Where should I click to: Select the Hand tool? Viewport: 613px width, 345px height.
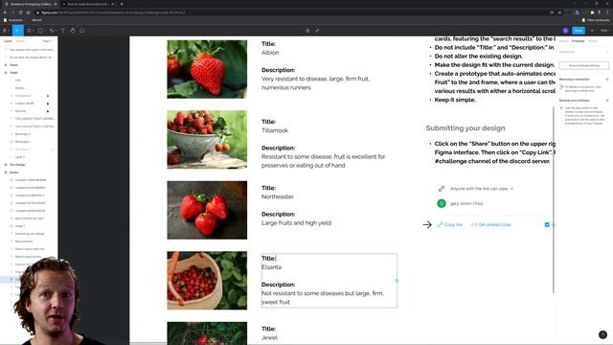tap(73, 31)
